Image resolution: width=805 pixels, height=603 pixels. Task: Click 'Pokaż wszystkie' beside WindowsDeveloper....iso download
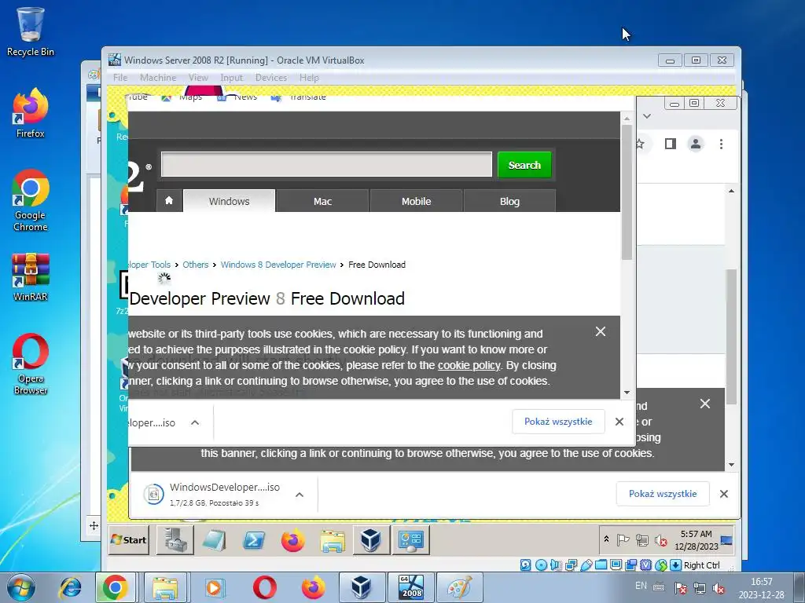point(662,494)
